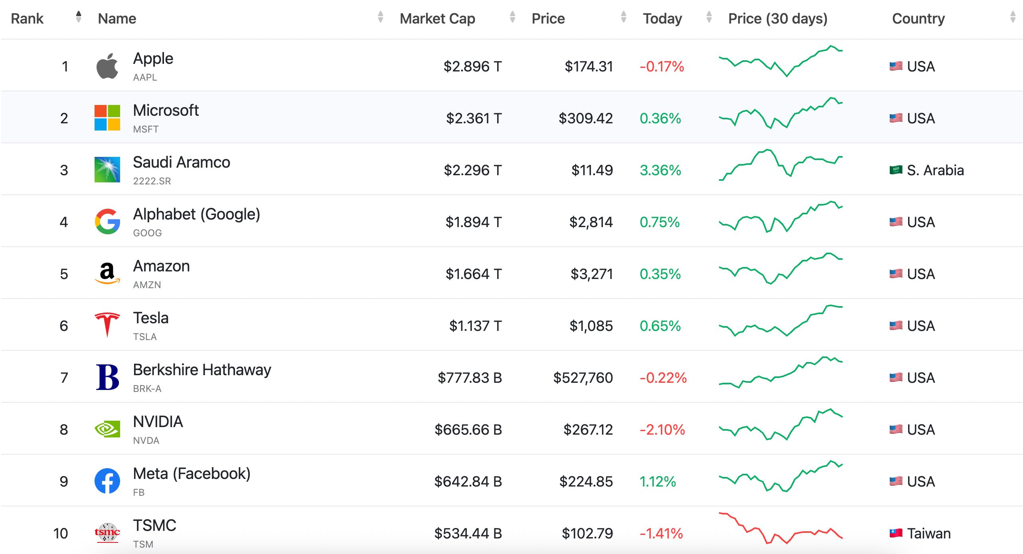Click NVIDIA's 30-day price chart
Viewport: 1023px width, 554px height.
[780, 424]
